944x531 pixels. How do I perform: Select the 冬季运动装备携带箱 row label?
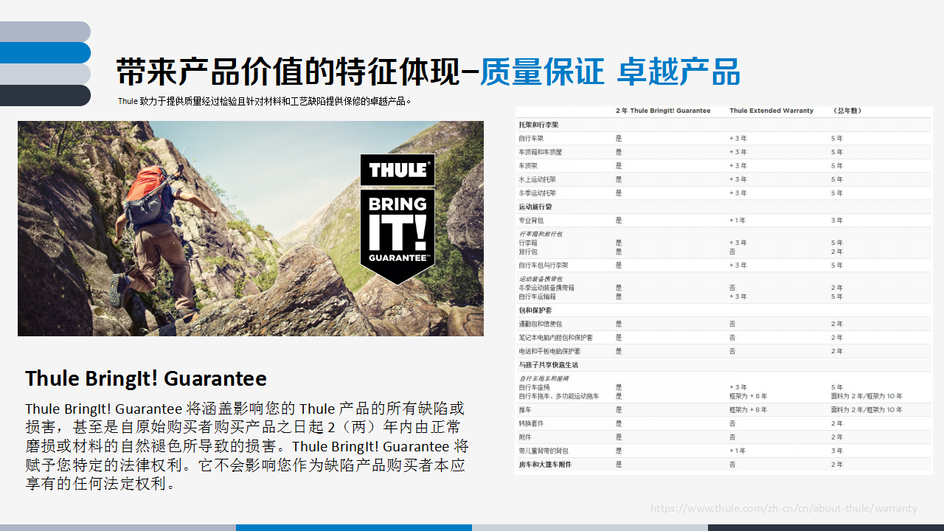[x=546, y=288]
